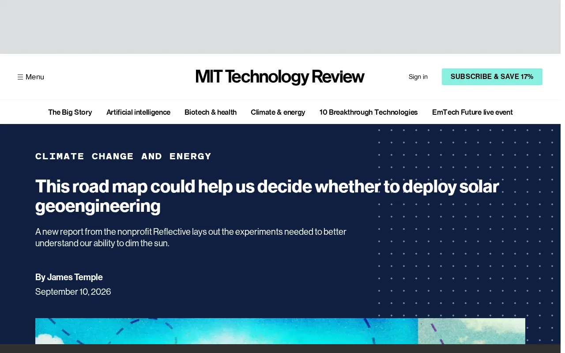
Task: Click the article subtitle about Reflective report
Action: 191,237
